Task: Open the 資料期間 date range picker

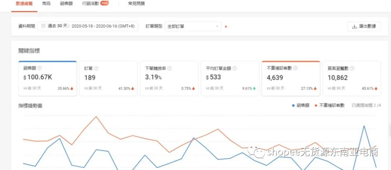Action: (88, 26)
